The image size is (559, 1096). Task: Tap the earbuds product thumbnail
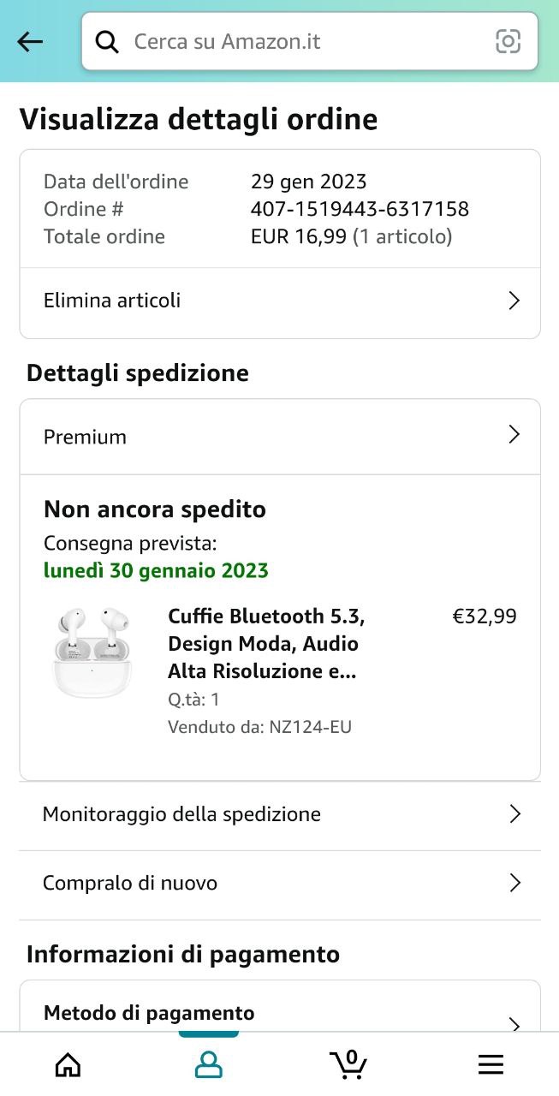[x=92, y=652]
